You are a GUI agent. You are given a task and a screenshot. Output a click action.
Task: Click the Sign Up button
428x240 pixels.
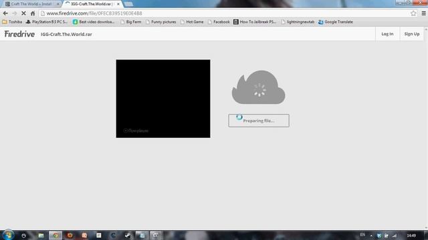point(412,34)
